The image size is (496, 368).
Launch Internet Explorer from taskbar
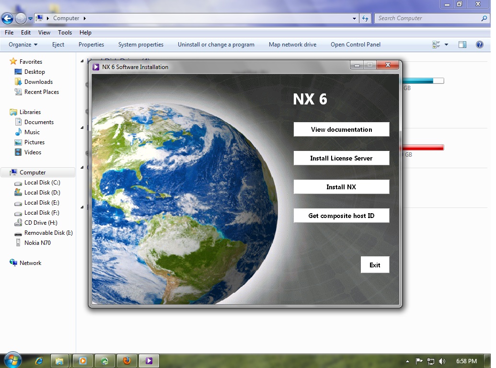click(39, 361)
